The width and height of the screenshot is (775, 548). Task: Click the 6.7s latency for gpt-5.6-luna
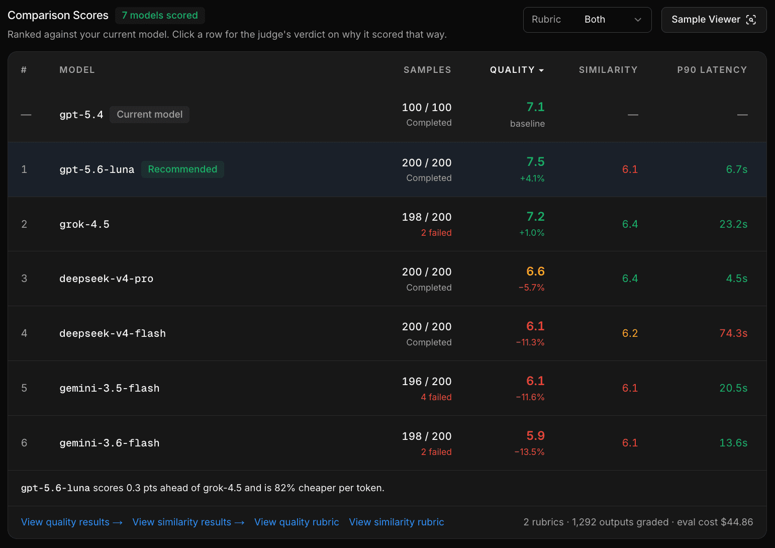tap(737, 169)
